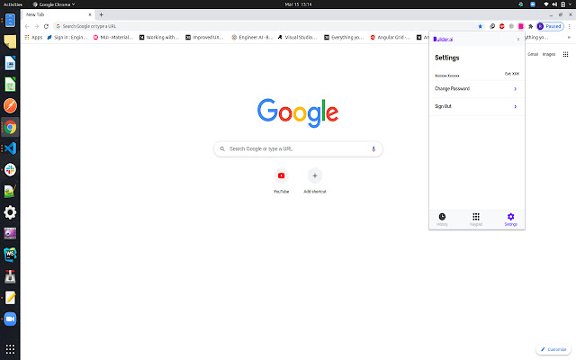This screenshot has height=360, width=576.
Task: Select the Settings tab in popup footer
Action: tap(510, 220)
